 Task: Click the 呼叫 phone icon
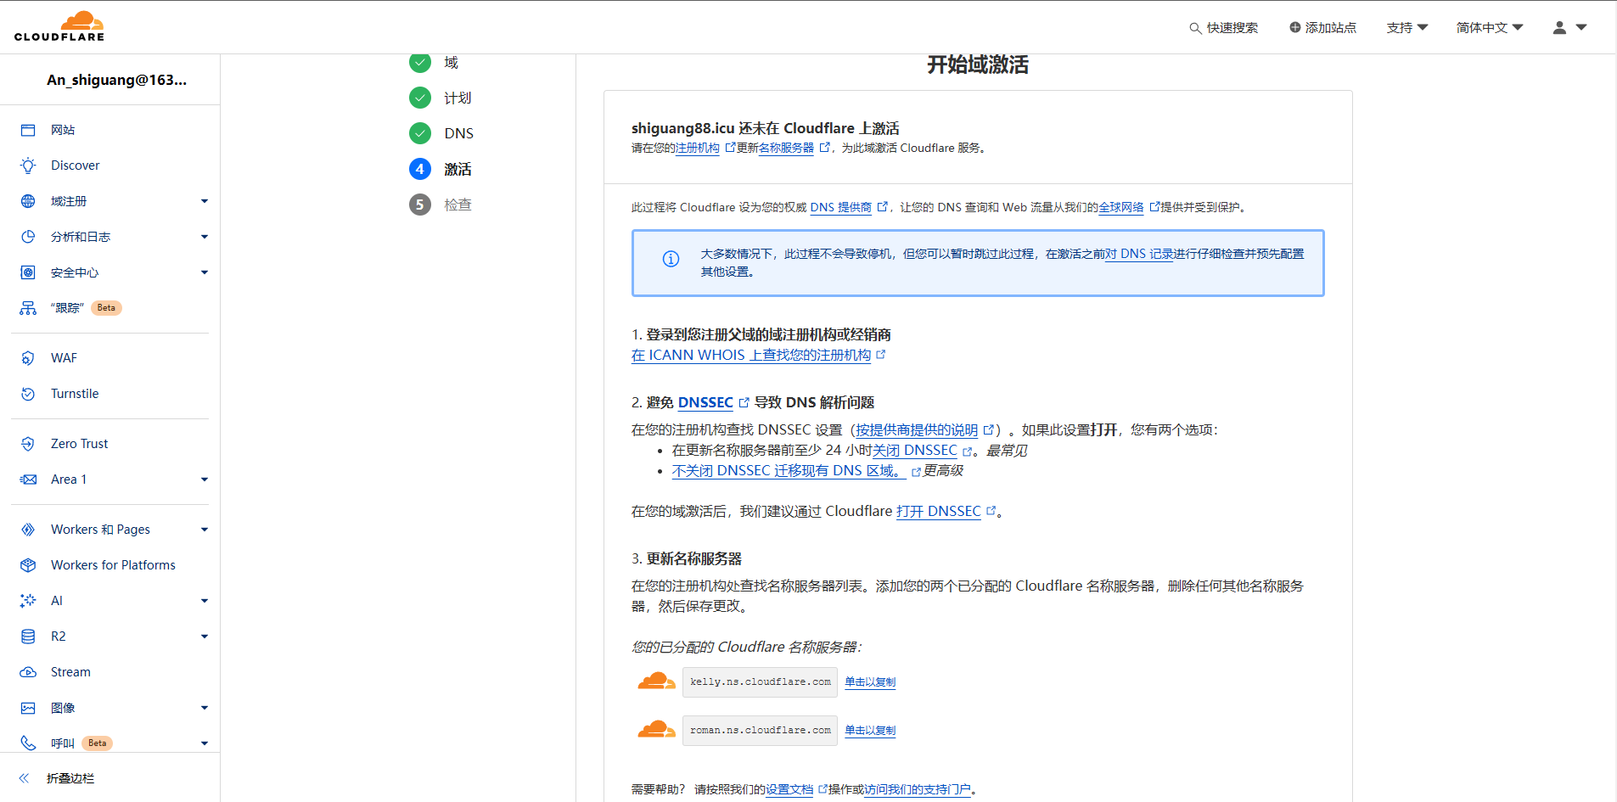28,743
